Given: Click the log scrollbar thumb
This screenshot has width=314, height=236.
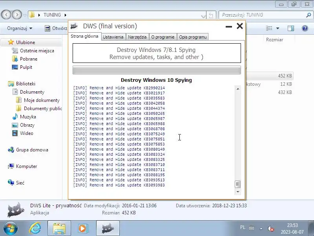Looking at the screenshot, I should pos(238,184).
